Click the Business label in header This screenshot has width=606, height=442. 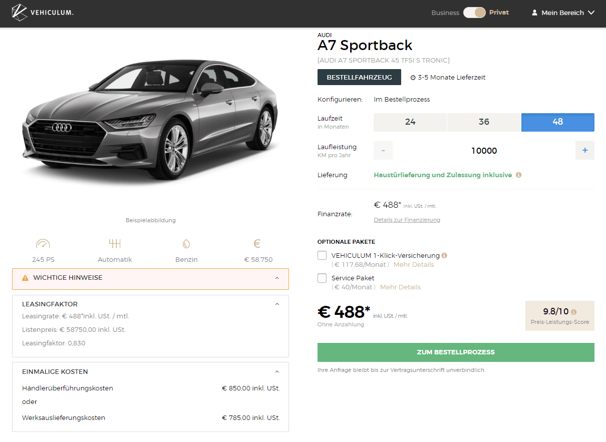pyautogui.click(x=445, y=13)
